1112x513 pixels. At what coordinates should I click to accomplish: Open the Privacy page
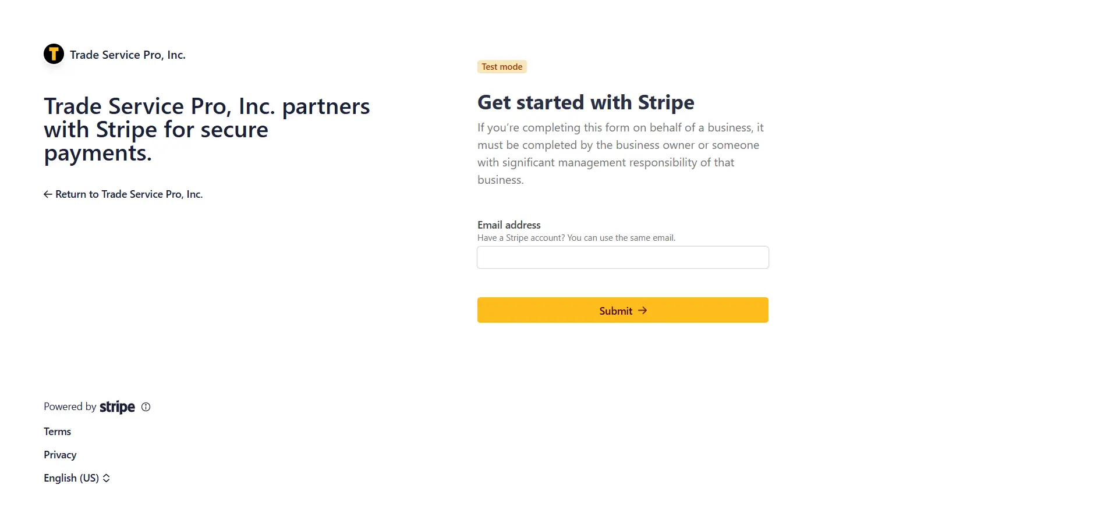tap(59, 454)
